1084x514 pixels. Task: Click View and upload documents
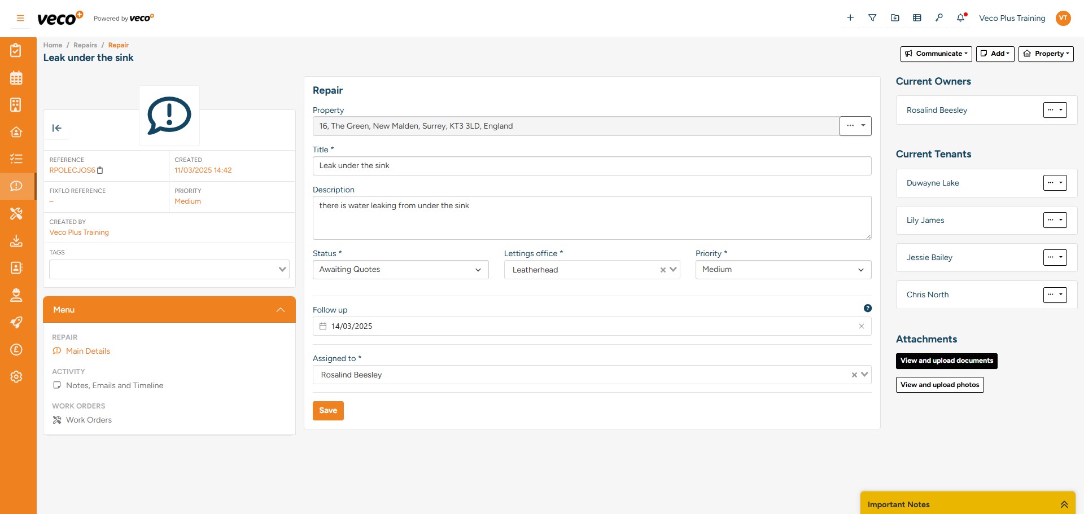[x=946, y=361]
